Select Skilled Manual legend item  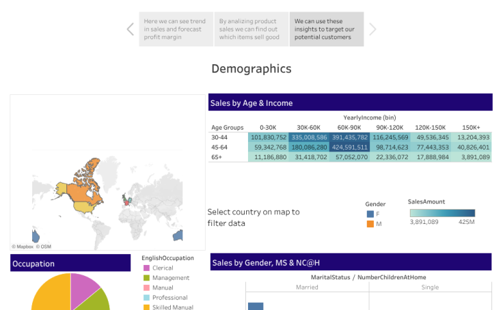point(146,307)
